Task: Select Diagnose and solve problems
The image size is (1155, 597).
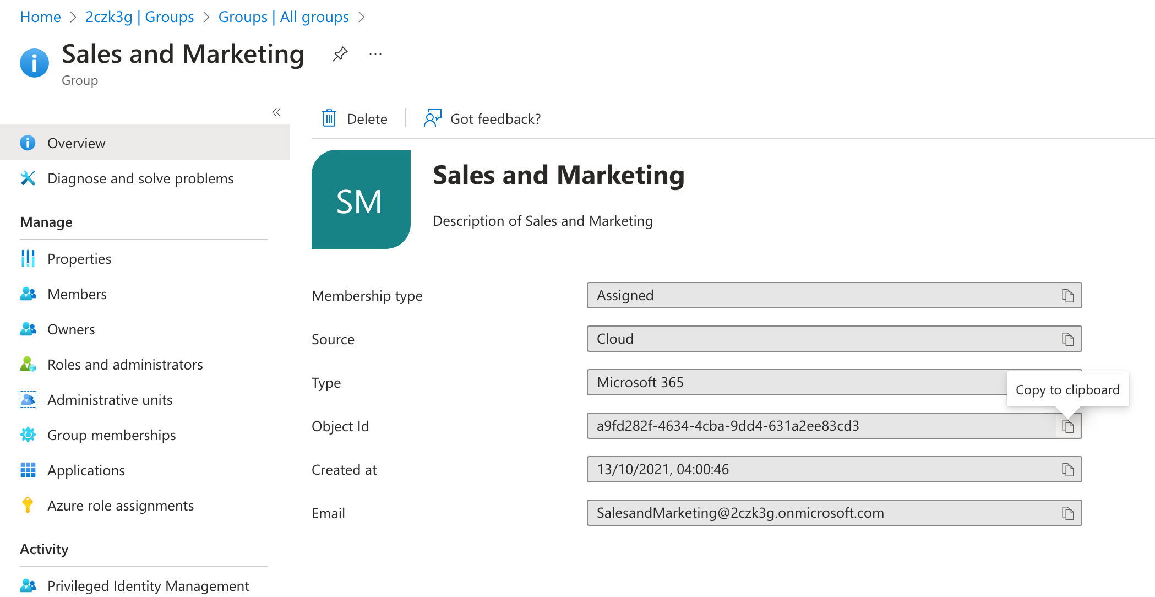Action: point(141,178)
